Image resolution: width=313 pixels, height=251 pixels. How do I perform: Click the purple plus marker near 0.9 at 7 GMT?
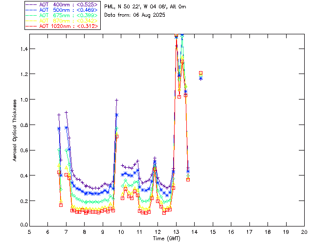(x=67, y=113)
